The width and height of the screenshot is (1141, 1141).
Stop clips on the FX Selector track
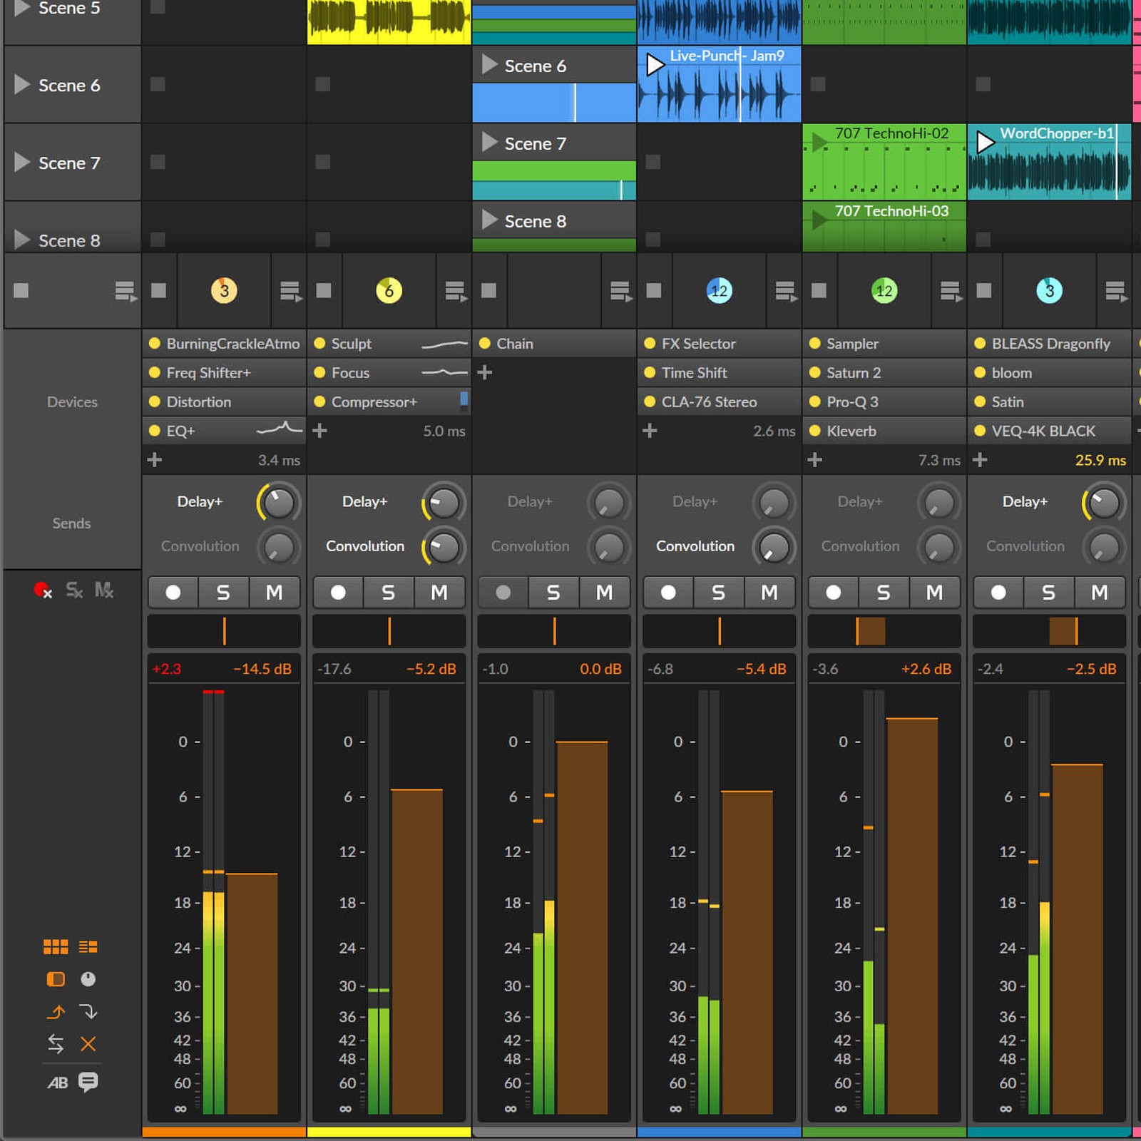coord(653,290)
